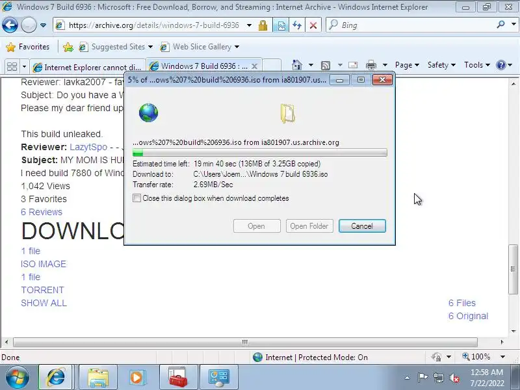Show hidden system tray icons
Viewport: 520px width, 390px height.
click(407, 378)
